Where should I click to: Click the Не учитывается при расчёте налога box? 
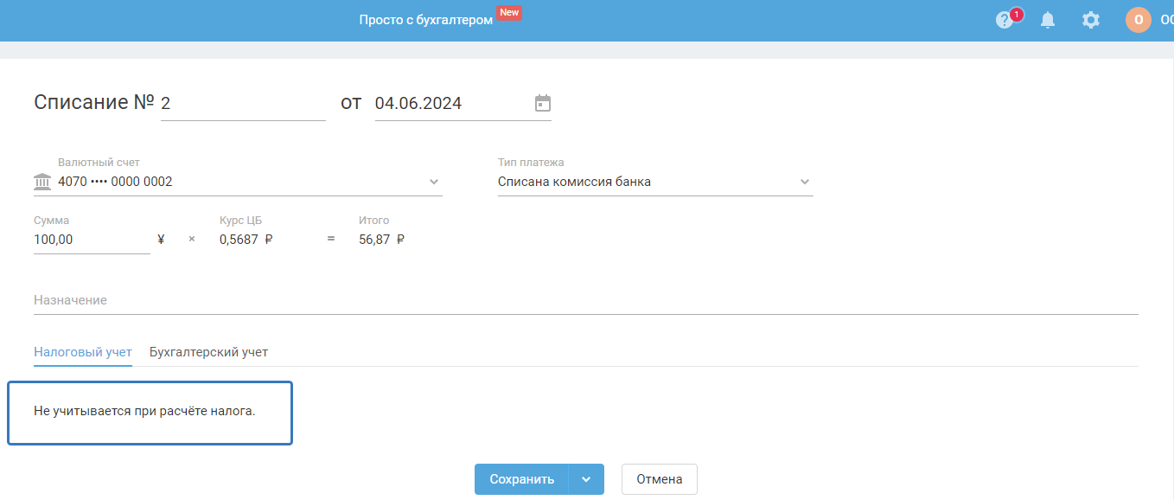pos(150,413)
